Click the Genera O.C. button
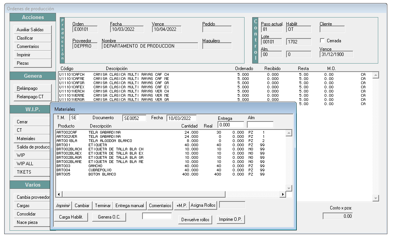395x241 pixels. [109, 217]
